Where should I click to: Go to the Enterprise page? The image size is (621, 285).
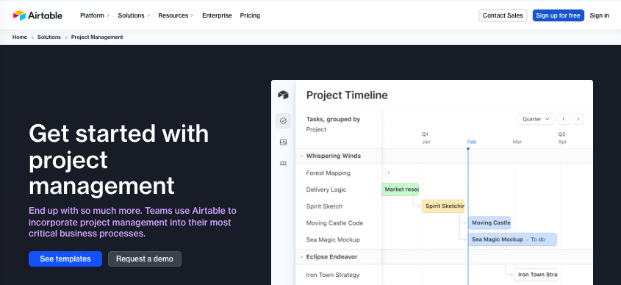[217, 15]
